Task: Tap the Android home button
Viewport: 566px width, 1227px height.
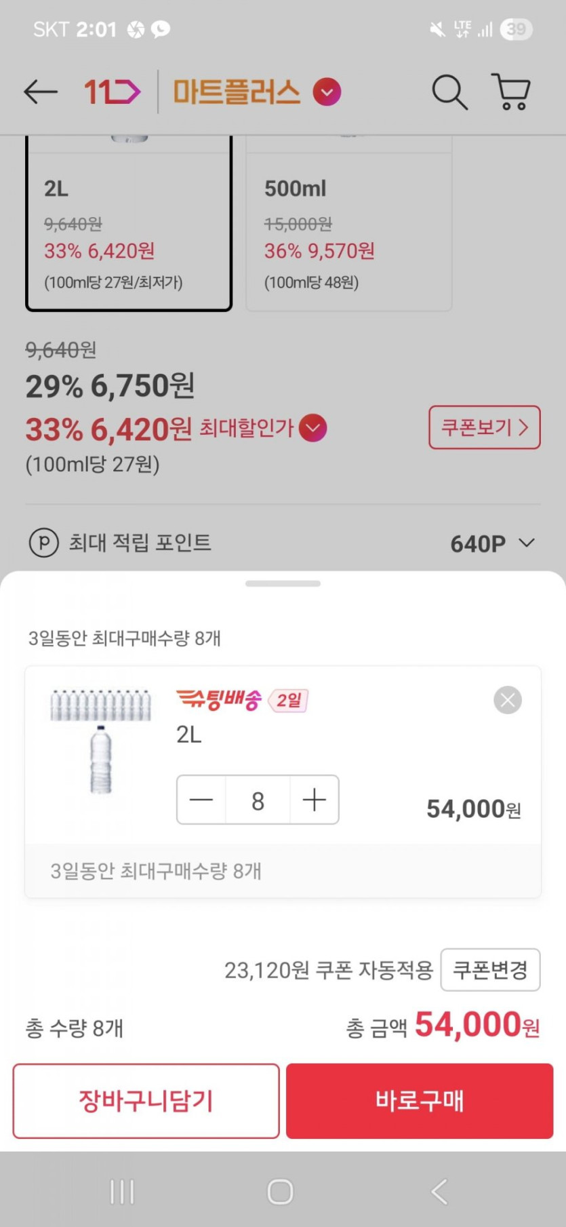Action: click(x=280, y=1191)
